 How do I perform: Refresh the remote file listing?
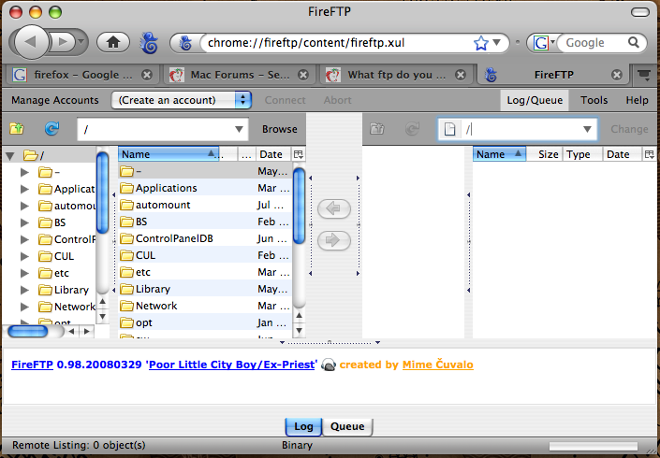[412, 129]
